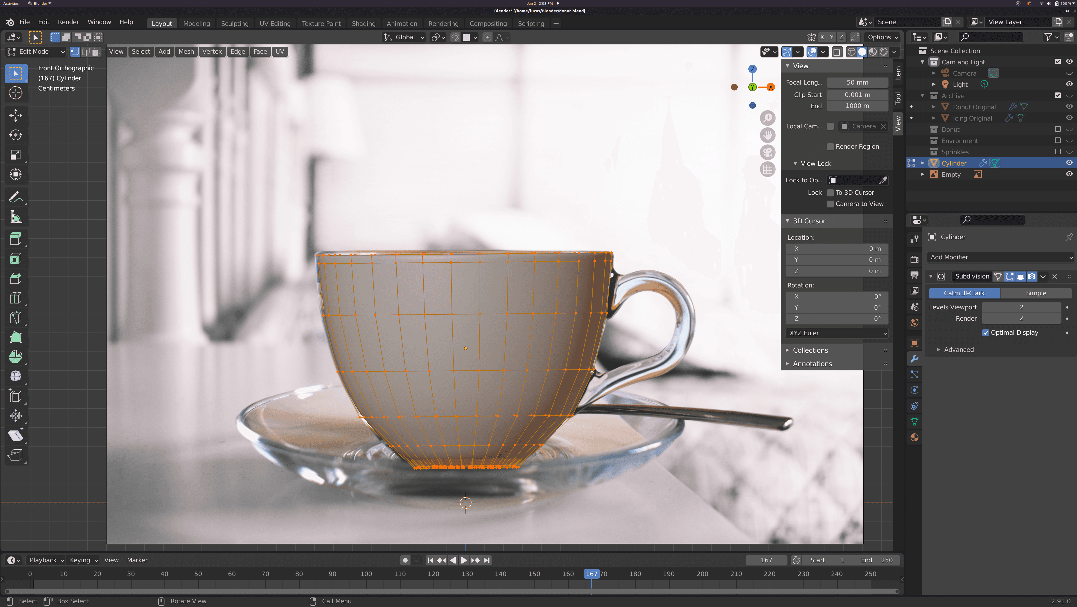Screen dimensions: 1077x607
Task: Activate the Loop Cut tool
Action: click(15, 298)
